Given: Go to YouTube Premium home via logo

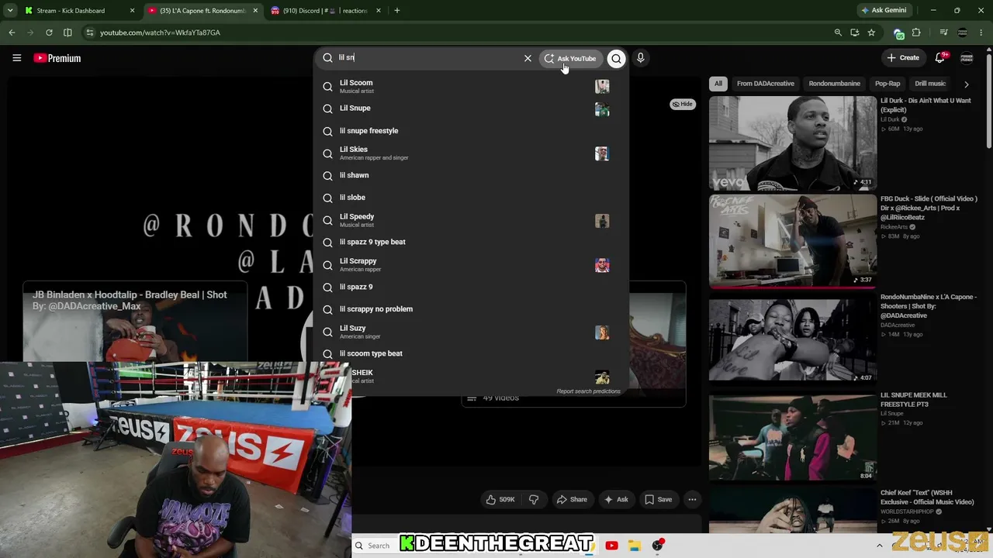Looking at the screenshot, I should click(x=57, y=58).
